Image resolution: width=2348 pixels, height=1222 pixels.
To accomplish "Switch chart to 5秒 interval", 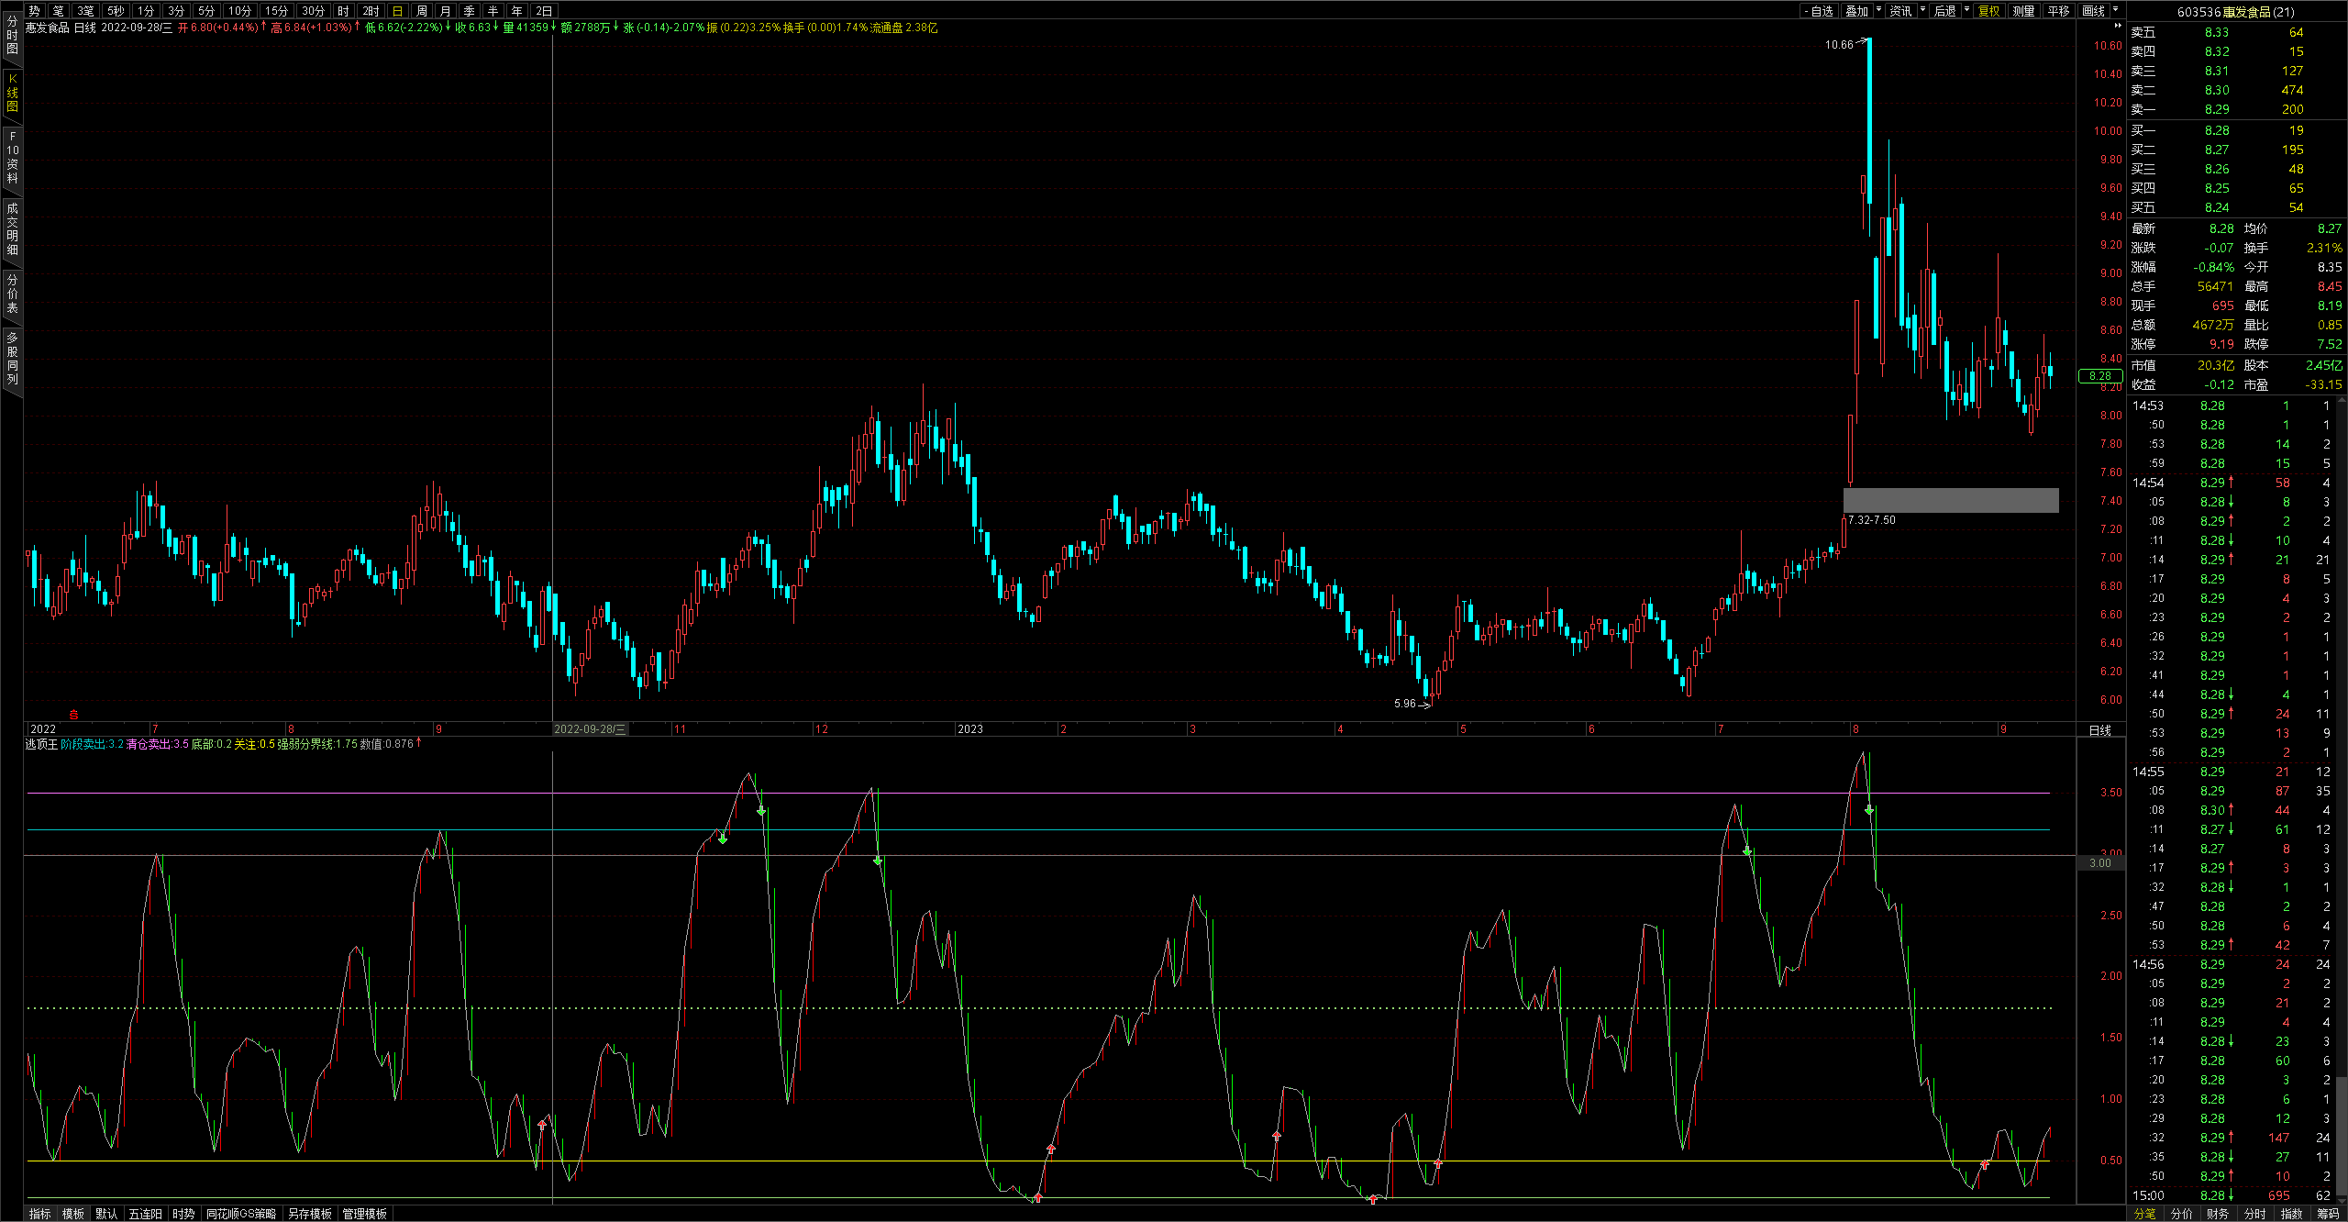I will [116, 11].
